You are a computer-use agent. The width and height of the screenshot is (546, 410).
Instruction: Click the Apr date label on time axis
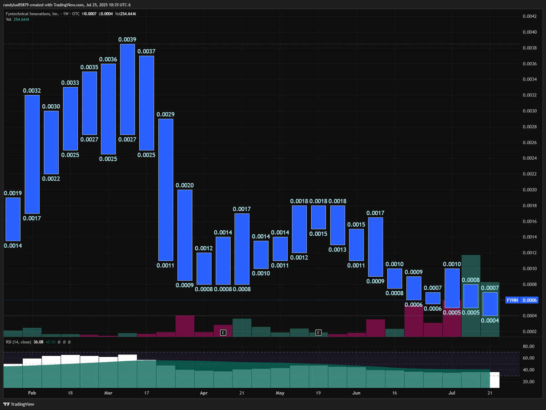click(204, 392)
